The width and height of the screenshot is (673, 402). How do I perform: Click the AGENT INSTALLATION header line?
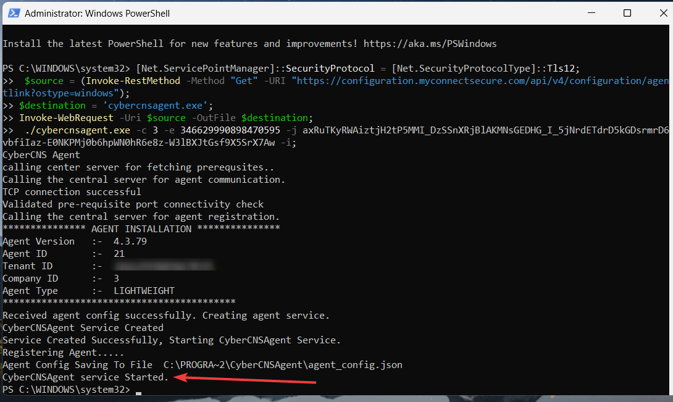141,229
